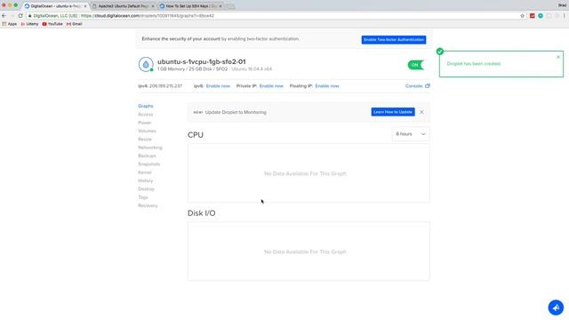Close the Apache2 Ubuntu Default Page tab

(x=153, y=6)
